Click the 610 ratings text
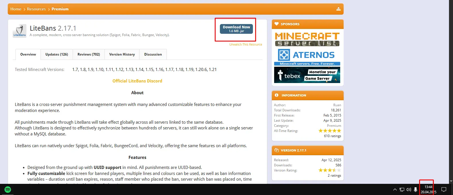The height and width of the screenshot is (195, 453). coord(333,136)
